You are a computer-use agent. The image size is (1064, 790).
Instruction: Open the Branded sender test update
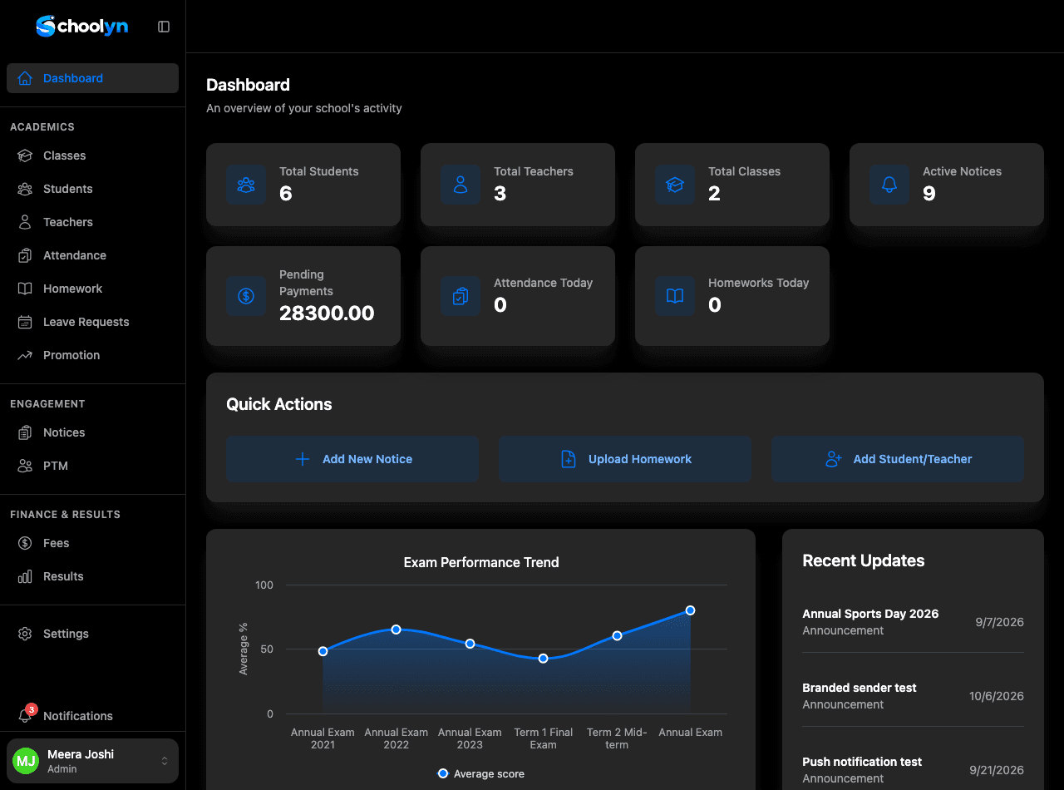(913, 696)
